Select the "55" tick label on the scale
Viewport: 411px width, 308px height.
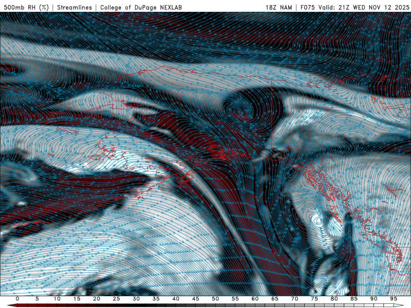click(235, 299)
